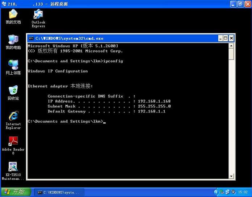Click the cmd scrollbar down arrow
Viewport: 252px width, 197px height.
pyautogui.click(x=231, y=176)
